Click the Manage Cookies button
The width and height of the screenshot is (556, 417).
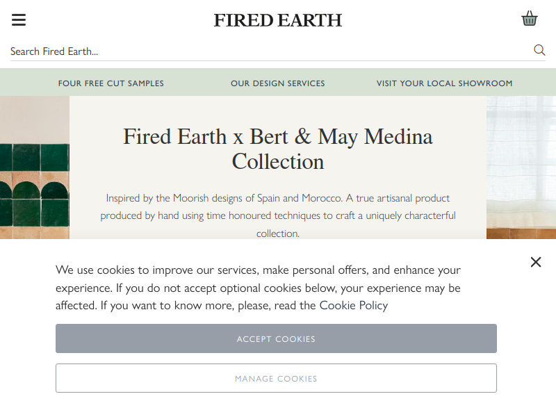(x=276, y=378)
